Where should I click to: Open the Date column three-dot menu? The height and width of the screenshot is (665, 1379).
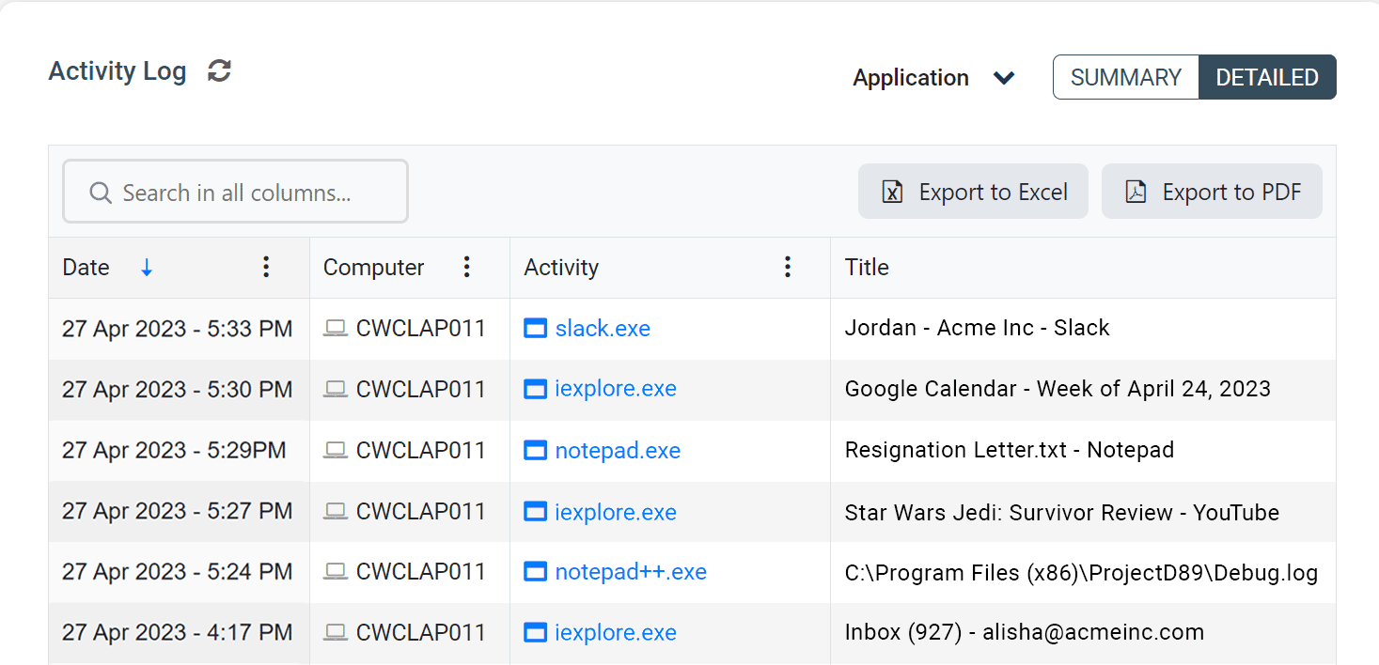coord(266,268)
